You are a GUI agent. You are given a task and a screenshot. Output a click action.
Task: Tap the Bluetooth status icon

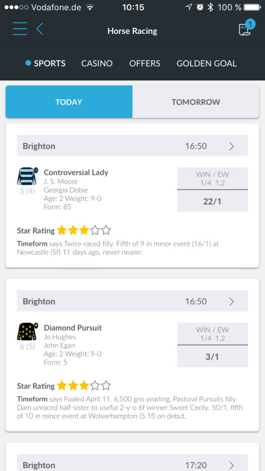tap(210, 7)
